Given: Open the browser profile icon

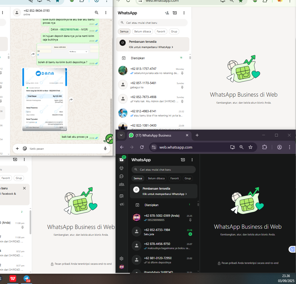Looking at the screenshot, I should pos(280,147).
